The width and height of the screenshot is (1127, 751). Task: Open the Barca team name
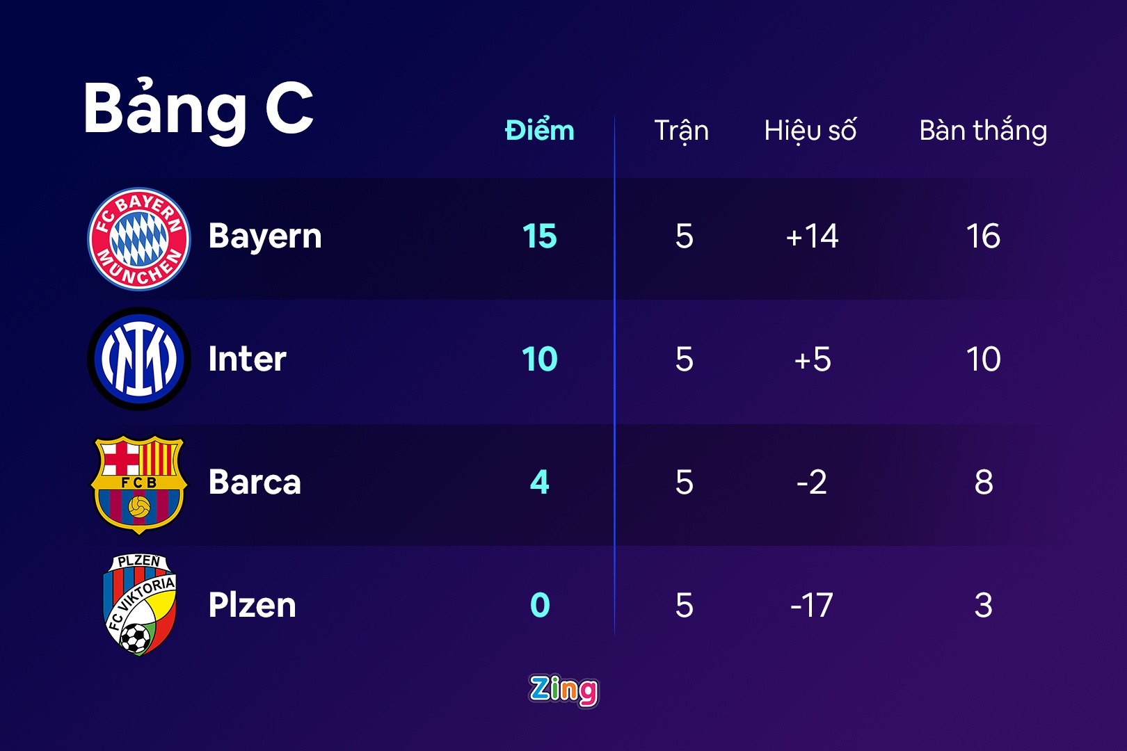[255, 482]
